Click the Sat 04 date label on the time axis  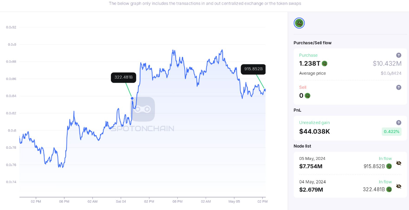pyautogui.click(x=121, y=201)
